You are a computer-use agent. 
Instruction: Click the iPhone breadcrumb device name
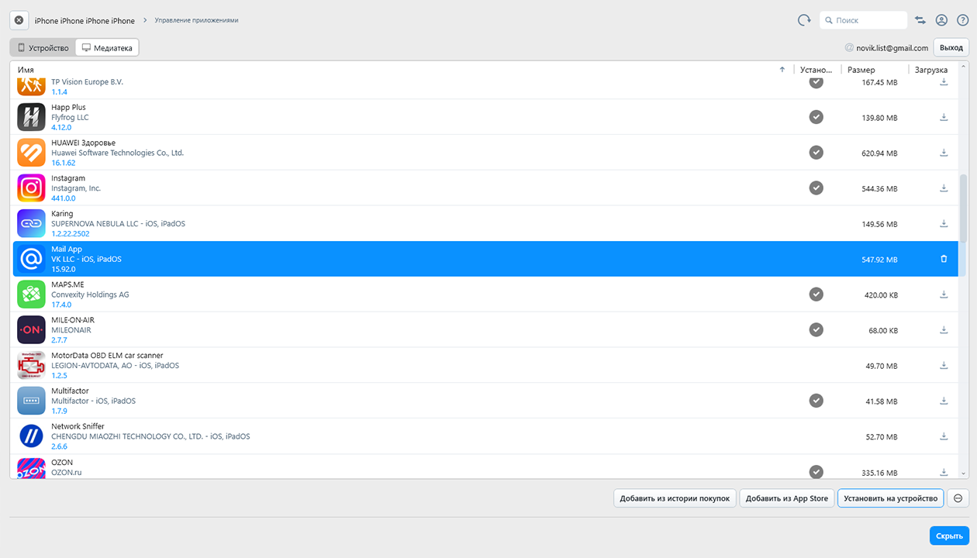pos(85,20)
